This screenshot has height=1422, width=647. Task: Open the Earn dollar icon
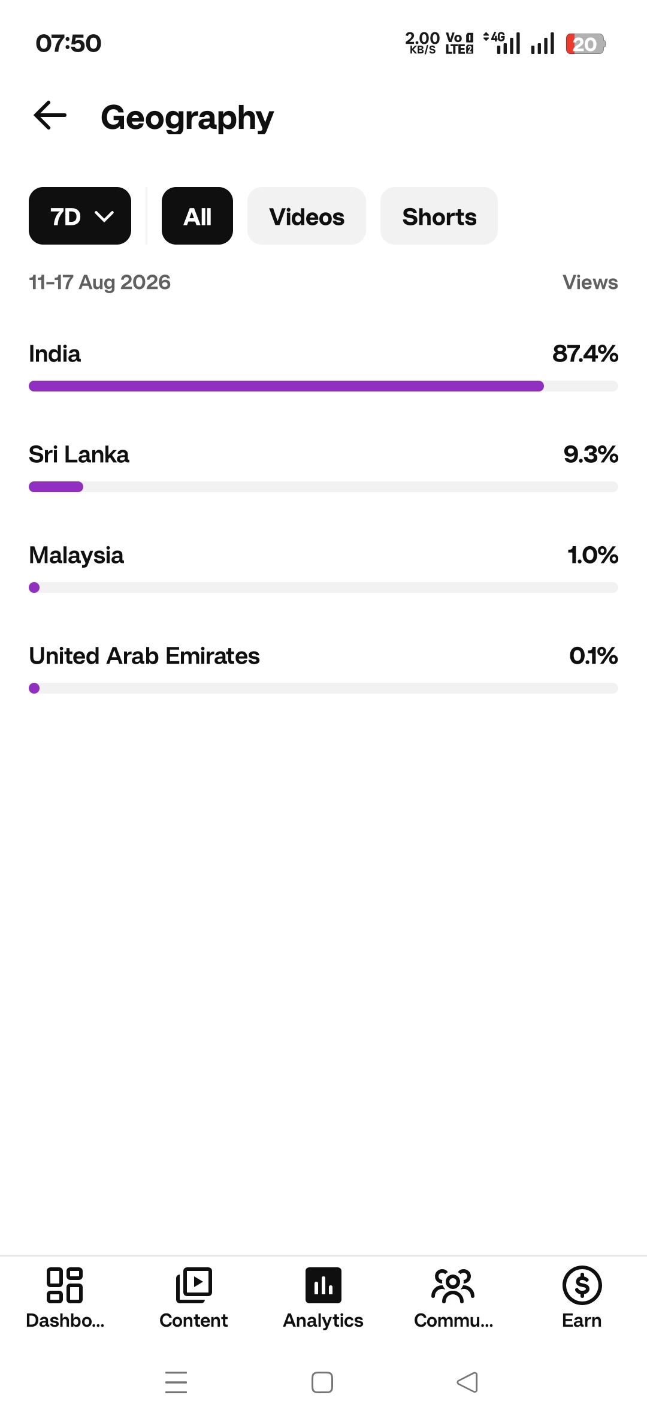582,1285
